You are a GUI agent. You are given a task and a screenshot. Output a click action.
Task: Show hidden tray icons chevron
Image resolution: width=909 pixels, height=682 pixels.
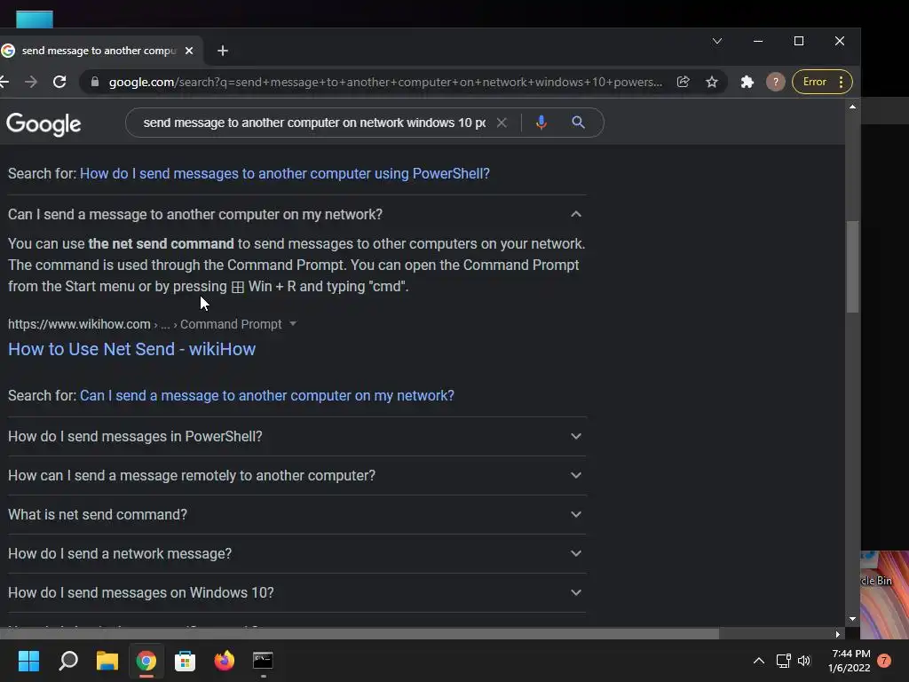pyautogui.click(x=758, y=661)
